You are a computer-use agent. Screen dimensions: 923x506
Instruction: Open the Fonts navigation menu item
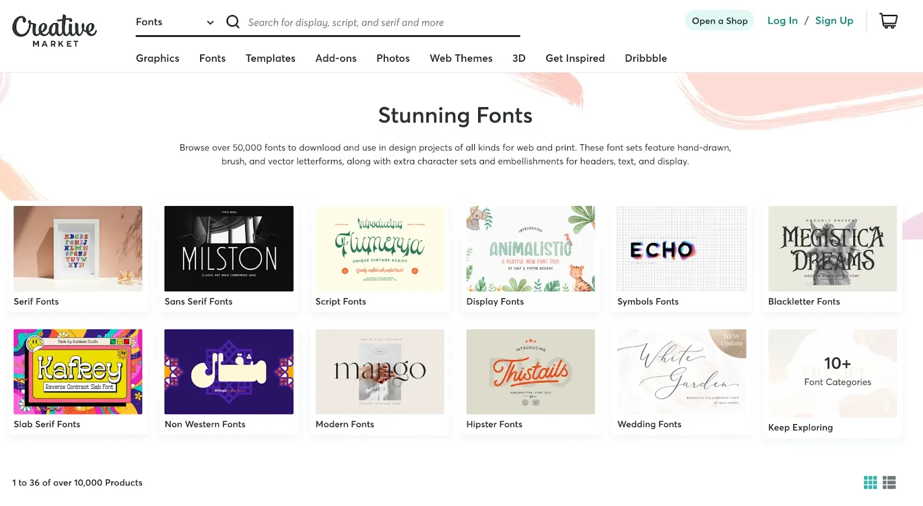click(212, 58)
